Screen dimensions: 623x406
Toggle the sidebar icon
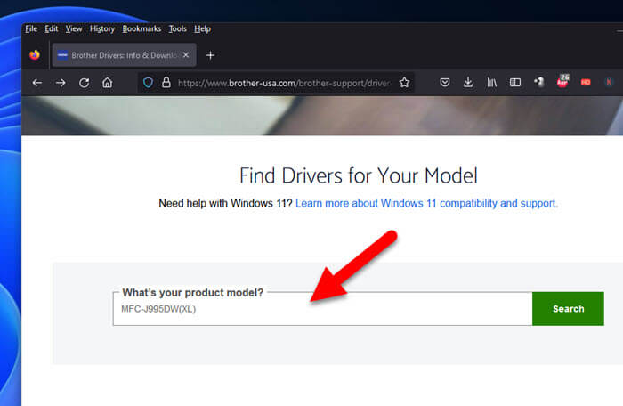pos(515,82)
